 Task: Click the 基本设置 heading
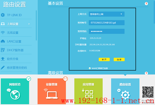[56, 3]
